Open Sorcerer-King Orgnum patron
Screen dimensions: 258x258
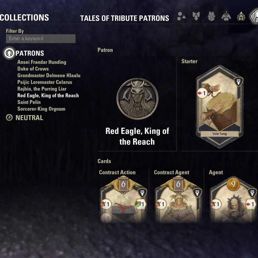pyautogui.click(x=41, y=109)
